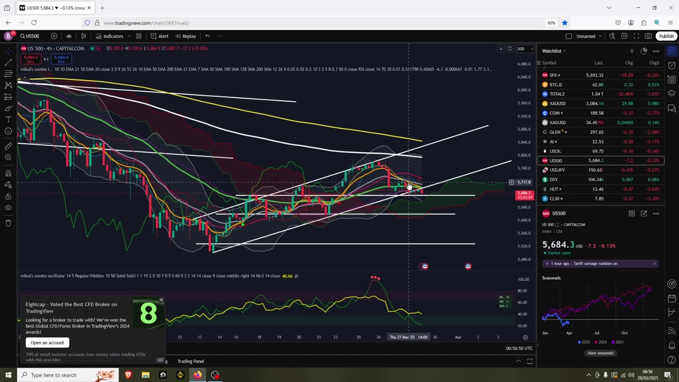Open watchlist more options menu
This screenshot has width=679, height=382.
pyautogui.click(x=656, y=51)
